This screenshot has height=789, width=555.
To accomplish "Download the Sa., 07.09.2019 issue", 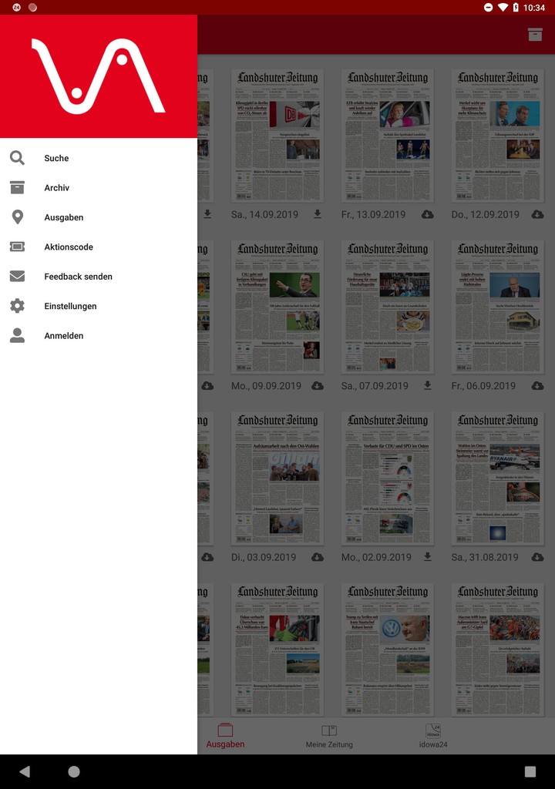I will 428,386.
